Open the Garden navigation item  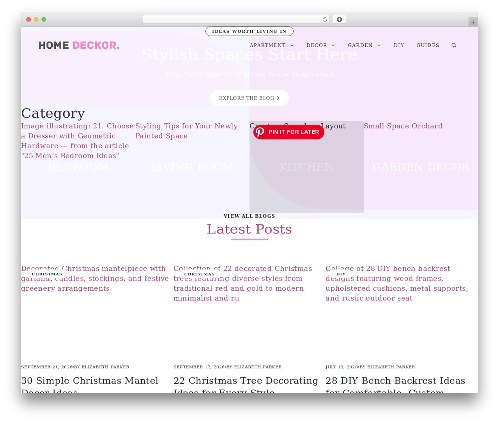(x=360, y=45)
